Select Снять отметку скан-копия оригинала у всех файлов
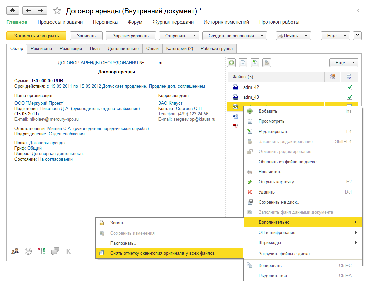365x281 pixels. (169, 253)
